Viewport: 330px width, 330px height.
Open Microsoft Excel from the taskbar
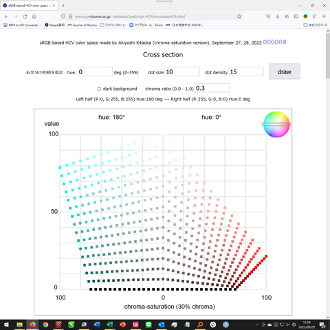click(x=110, y=324)
